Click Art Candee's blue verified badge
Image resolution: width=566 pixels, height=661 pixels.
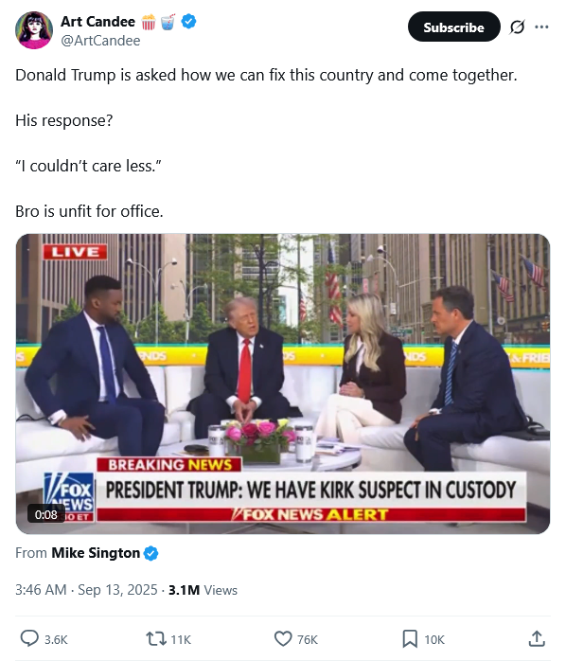pyautogui.click(x=188, y=21)
